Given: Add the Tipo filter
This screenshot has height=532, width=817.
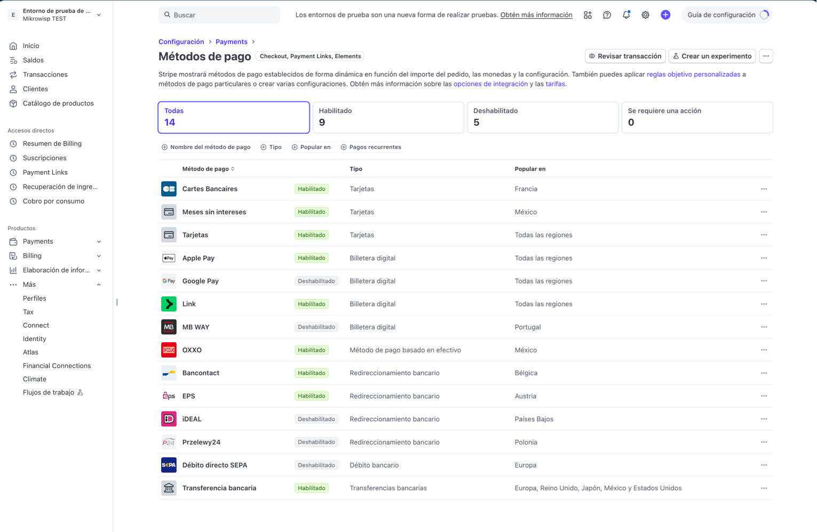Looking at the screenshot, I should [x=271, y=147].
